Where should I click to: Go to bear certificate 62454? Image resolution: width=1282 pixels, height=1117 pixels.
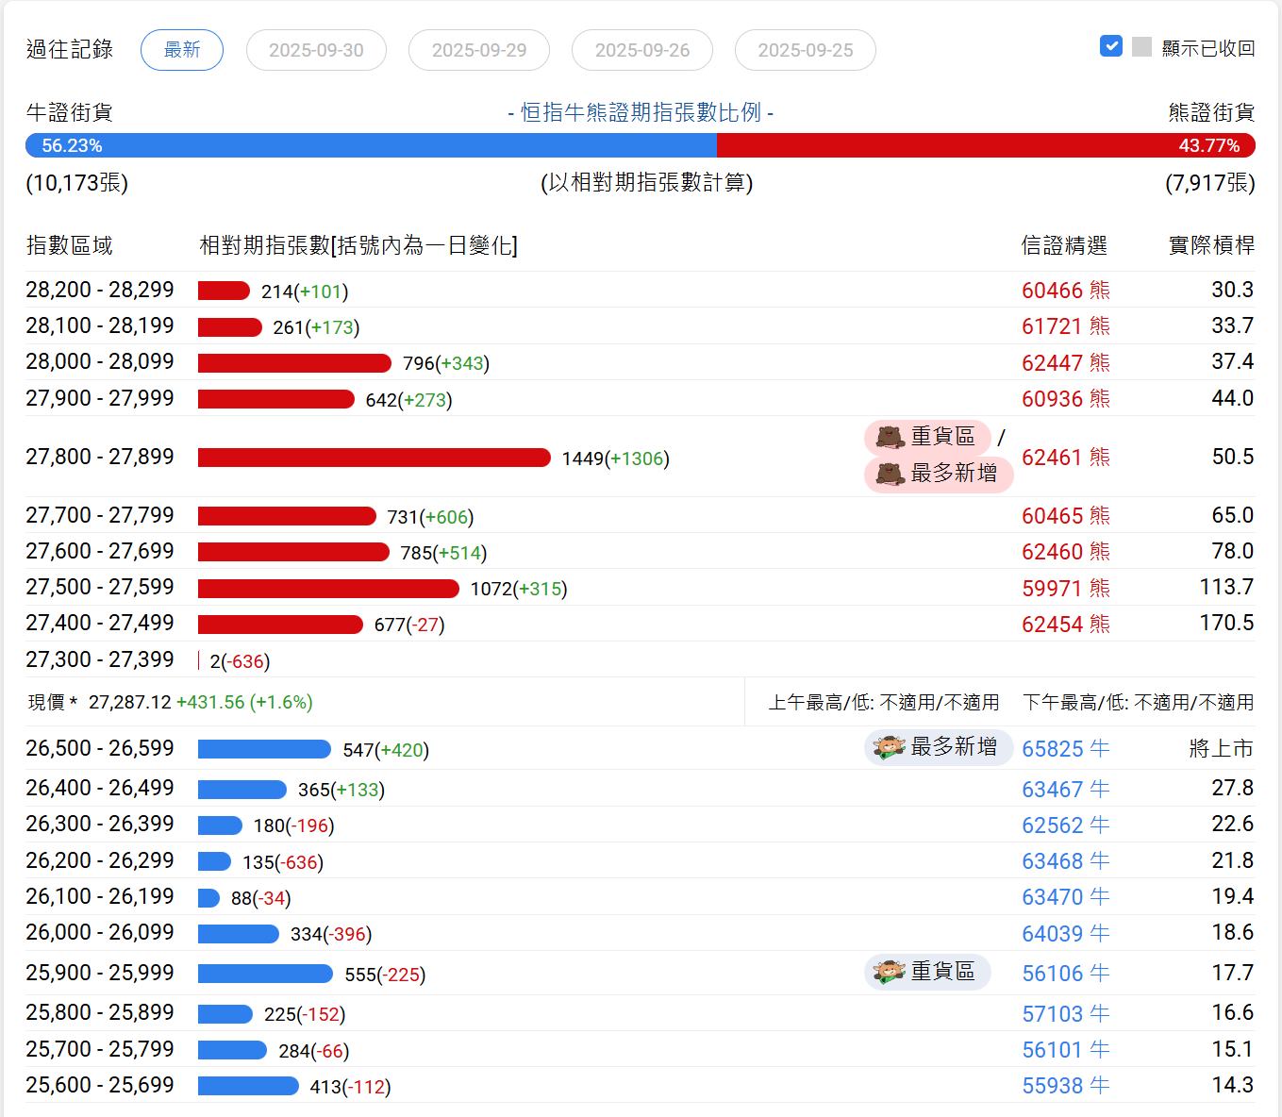1066,624
